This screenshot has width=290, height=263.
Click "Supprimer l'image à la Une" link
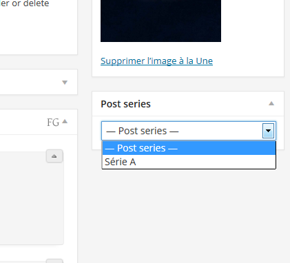pyautogui.click(x=156, y=61)
